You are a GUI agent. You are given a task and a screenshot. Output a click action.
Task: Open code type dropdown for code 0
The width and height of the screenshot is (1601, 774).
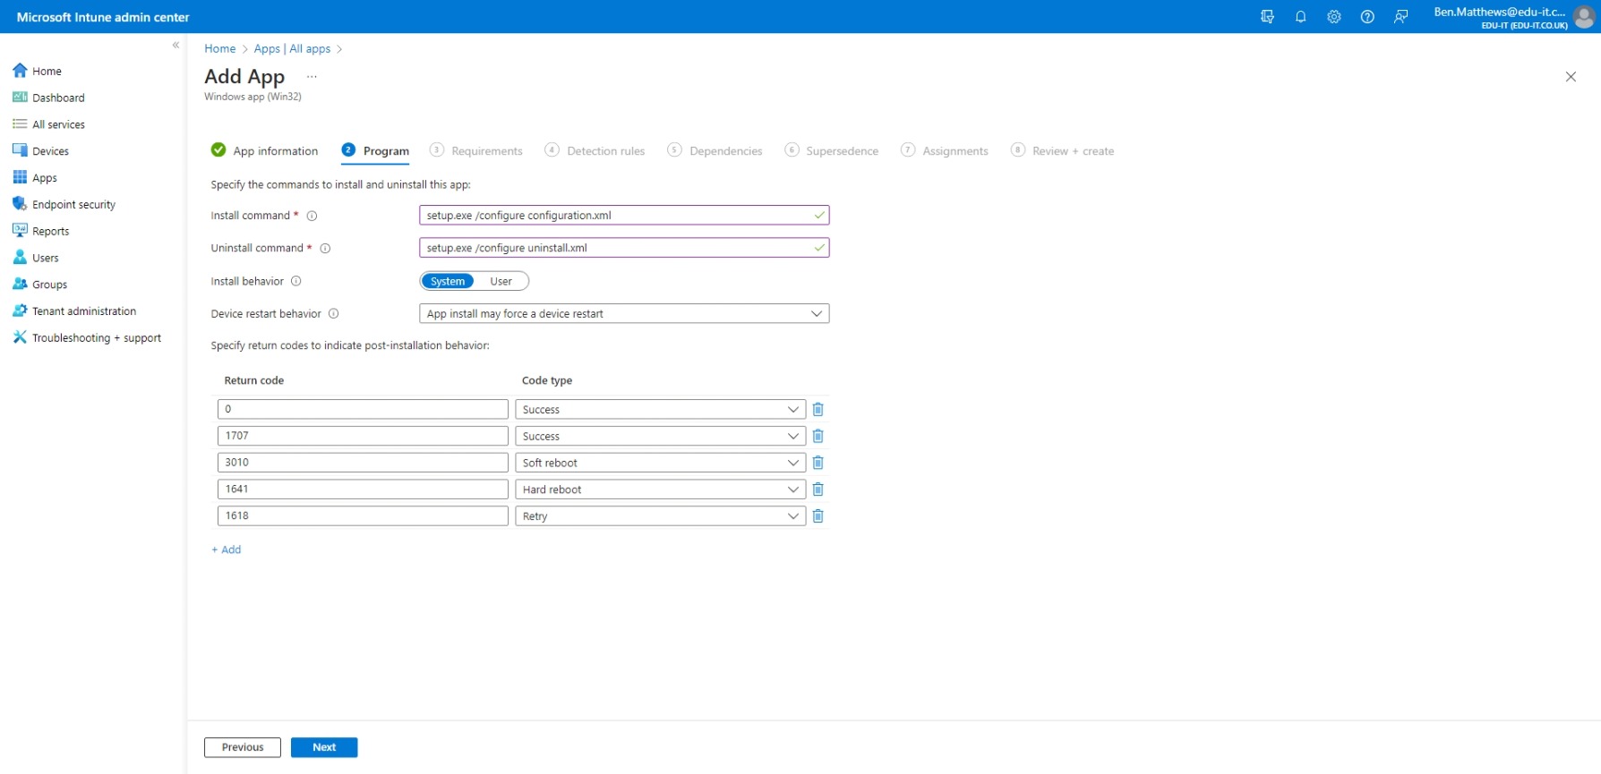coord(661,409)
